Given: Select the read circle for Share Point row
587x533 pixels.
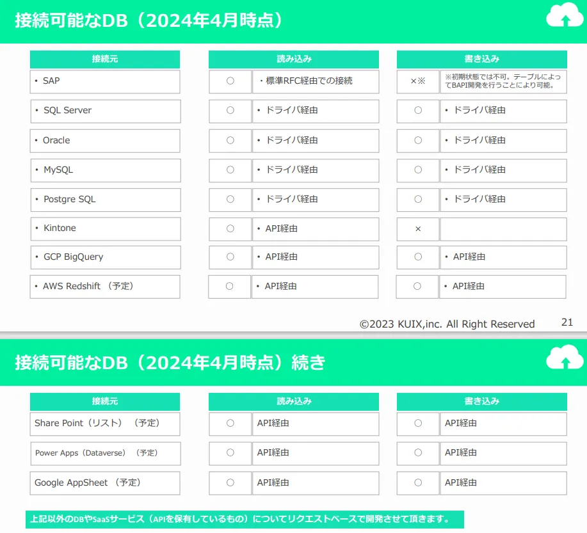Looking at the screenshot, I should tap(230, 424).
